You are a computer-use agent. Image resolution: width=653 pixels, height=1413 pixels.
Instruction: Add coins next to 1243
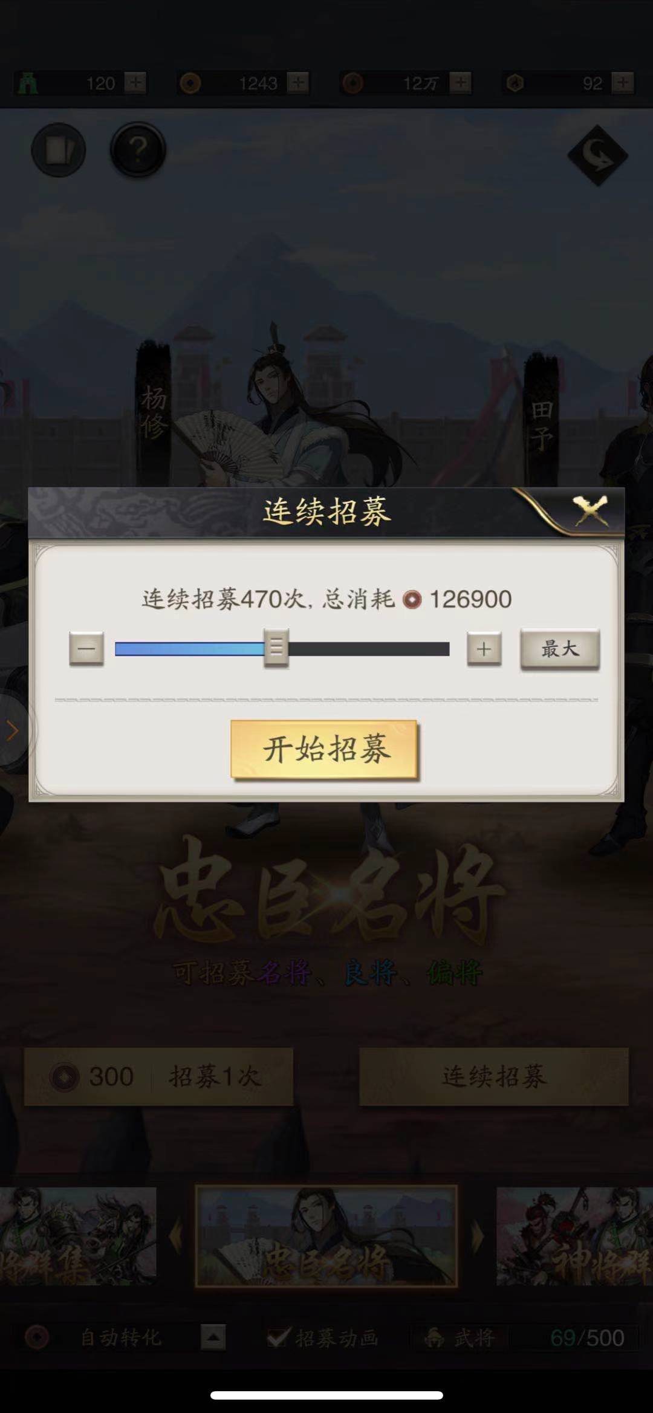click(298, 82)
